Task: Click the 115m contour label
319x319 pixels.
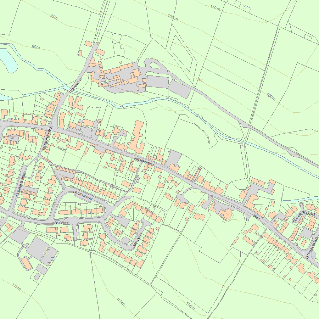Action: (16, 287)
